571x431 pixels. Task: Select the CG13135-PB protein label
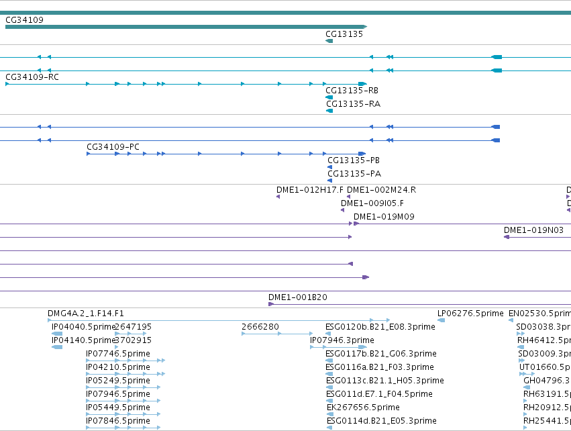pyautogui.click(x=354, y=160)
